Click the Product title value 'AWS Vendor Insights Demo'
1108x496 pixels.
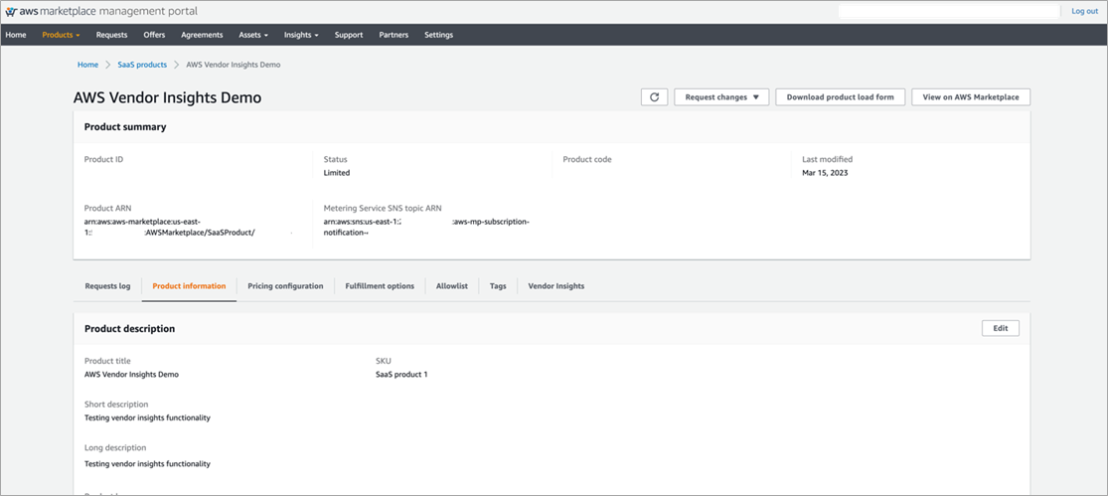pyautogui.click(x=131, y=375)
